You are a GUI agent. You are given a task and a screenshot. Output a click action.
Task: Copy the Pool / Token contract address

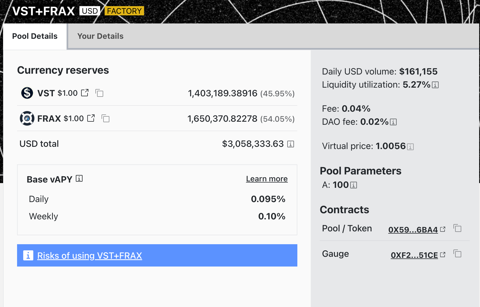point(457,228)
